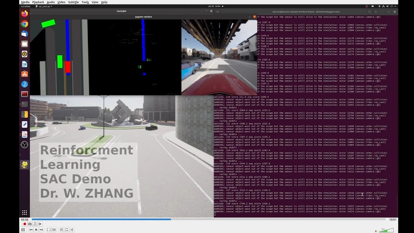
Task: Click the VLC seek progress bar
Action: [x=208, y=219]
